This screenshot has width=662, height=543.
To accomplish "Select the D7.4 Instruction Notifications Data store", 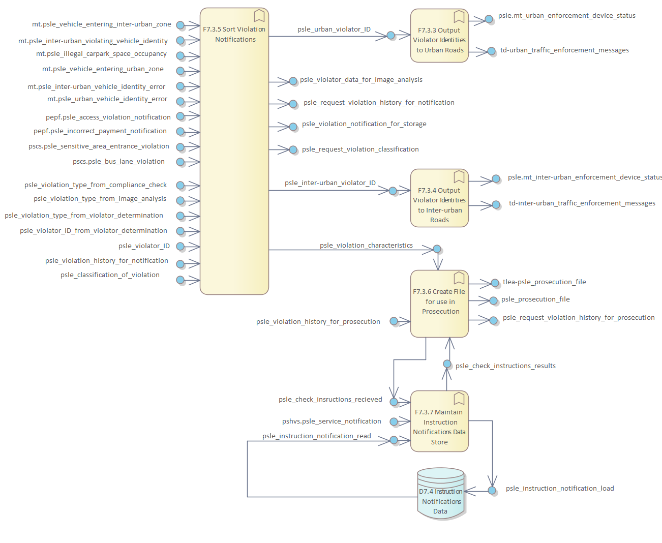I will (x=440, y=494).
